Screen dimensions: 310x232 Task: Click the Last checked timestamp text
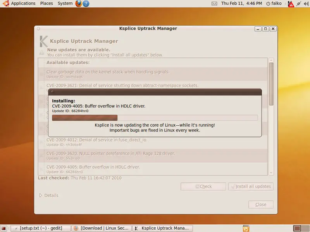click(x=96, y=178)
